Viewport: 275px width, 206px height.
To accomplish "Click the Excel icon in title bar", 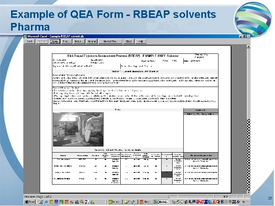I will coord(26,36).
